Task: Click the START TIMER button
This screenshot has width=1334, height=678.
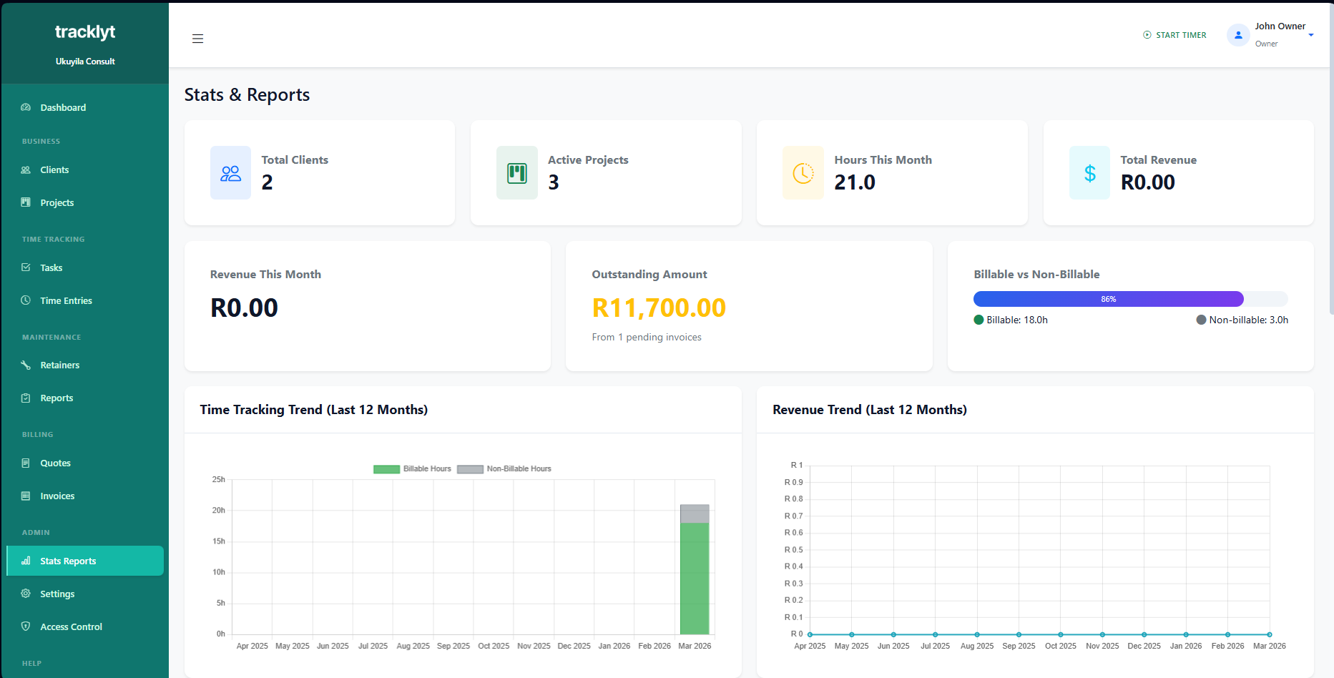Action: coord(1174,34)
